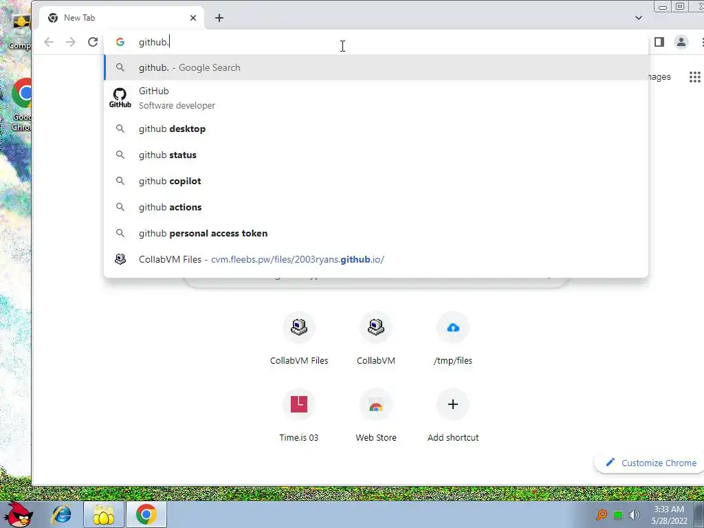Open the CollabVM Files shortcut

(x=299, y=339)
